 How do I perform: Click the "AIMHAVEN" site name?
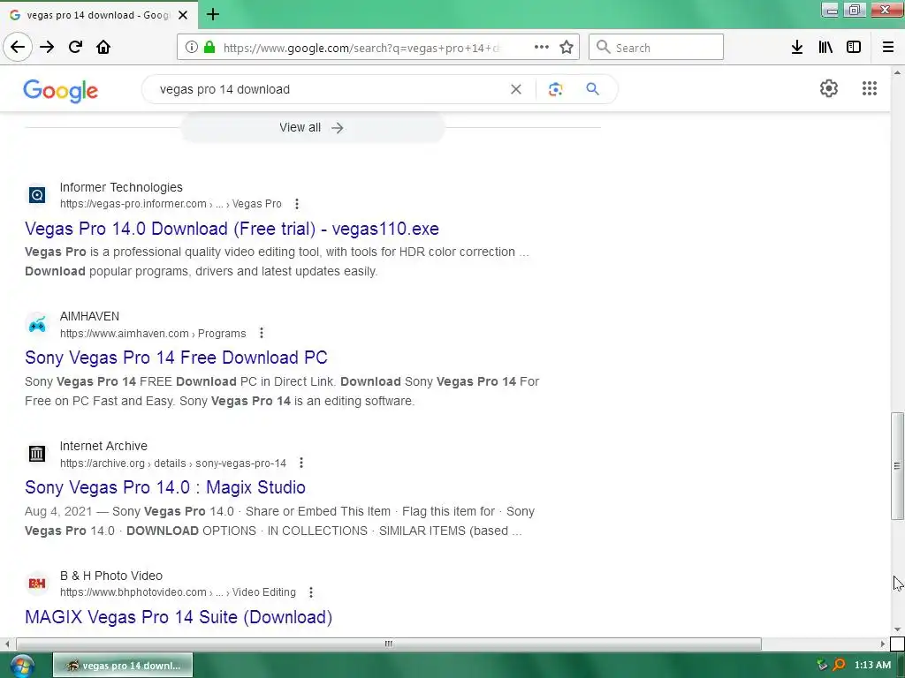pyautogui.click(x=89, y=317)
